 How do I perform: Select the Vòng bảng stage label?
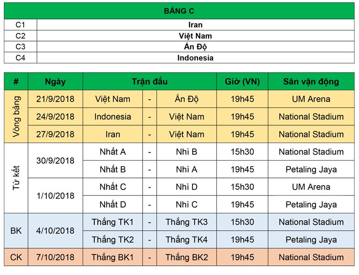point(16,116)
